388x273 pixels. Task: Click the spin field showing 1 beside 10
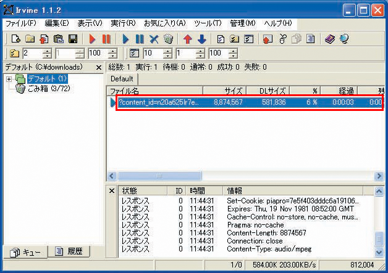(186, 53)
